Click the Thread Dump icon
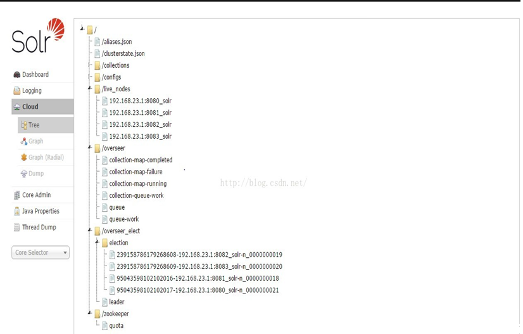Screen dimensions: 523x334 pos(16,228)
